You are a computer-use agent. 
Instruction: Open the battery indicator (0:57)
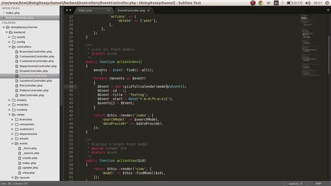coord(295,3)
